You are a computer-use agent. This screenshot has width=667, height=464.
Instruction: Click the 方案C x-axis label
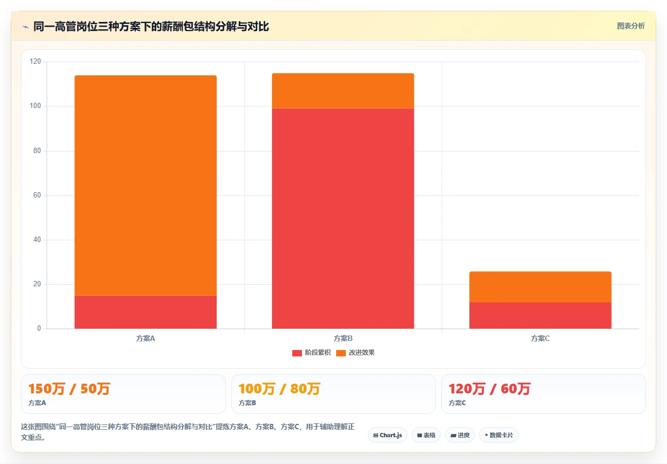(x=540, y=338)
